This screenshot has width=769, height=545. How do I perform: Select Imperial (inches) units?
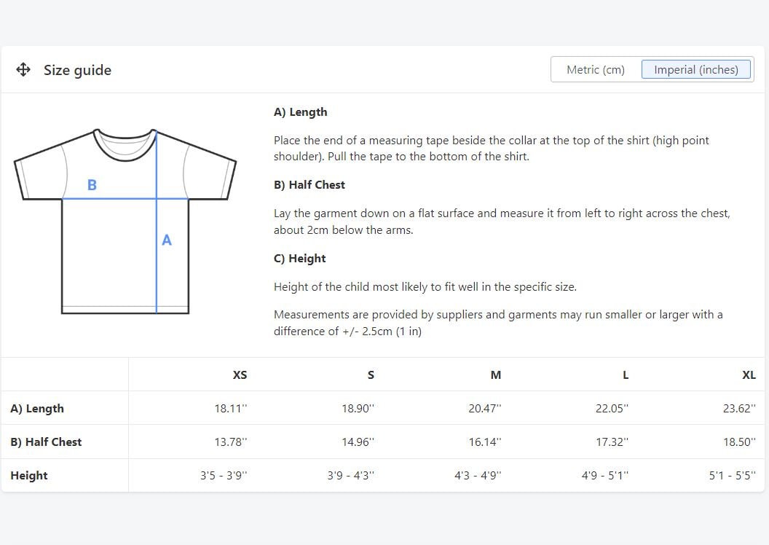(696, 70)
